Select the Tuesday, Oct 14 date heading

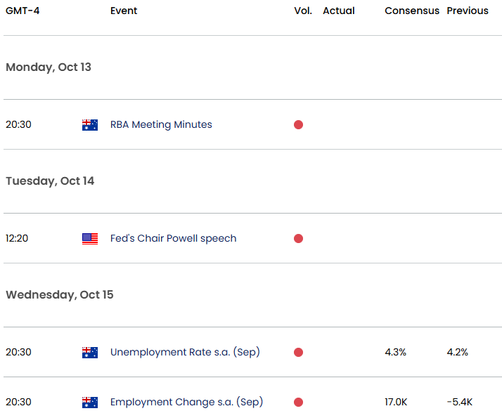pos(50,181)
